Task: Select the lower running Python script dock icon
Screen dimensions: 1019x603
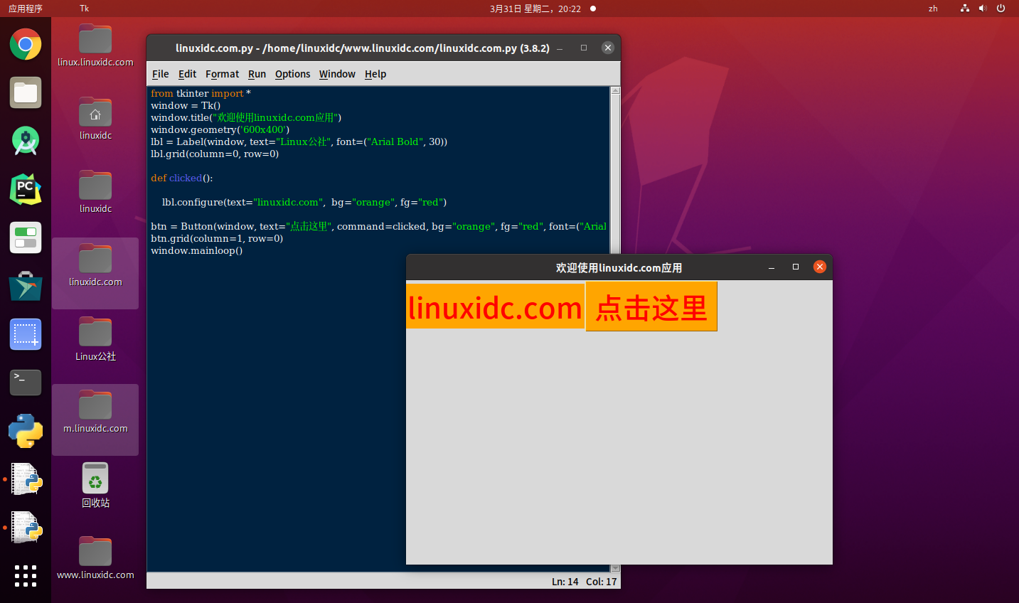Action: coord(26,528)
